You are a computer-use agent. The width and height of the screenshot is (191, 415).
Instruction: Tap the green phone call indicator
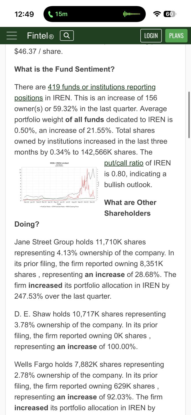click(x=58, y=14)
